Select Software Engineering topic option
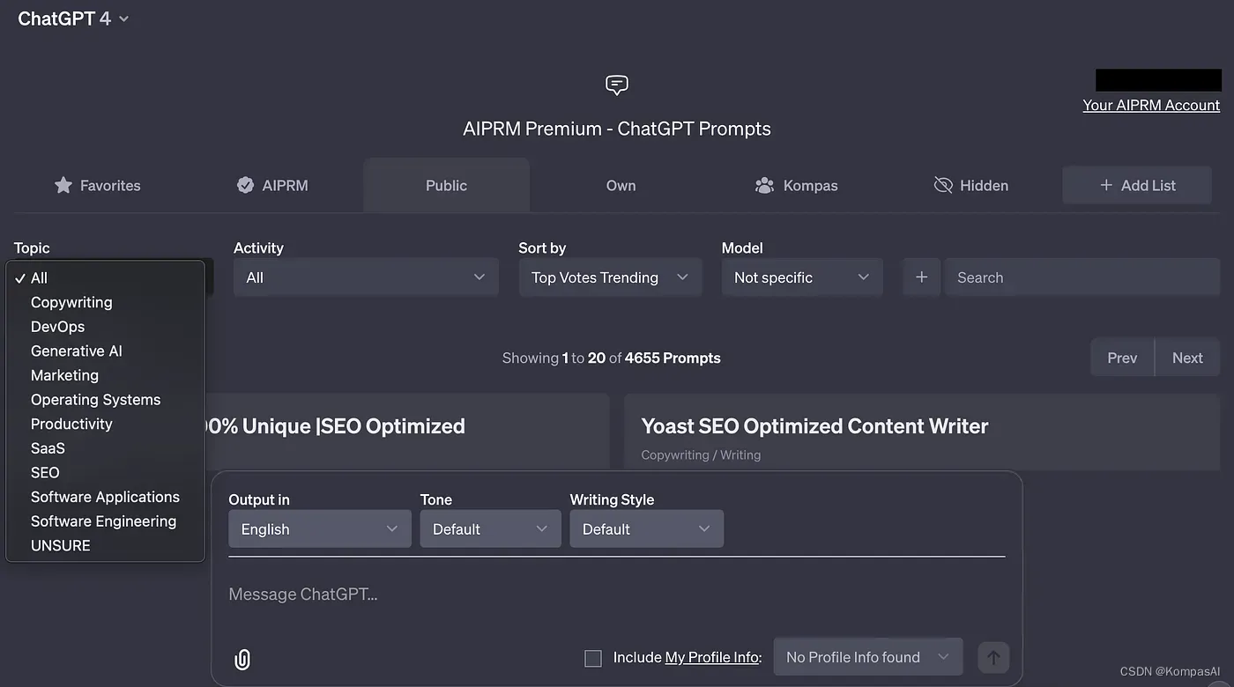The height and width of the screenshot is (687, 1234). [105, 521]
